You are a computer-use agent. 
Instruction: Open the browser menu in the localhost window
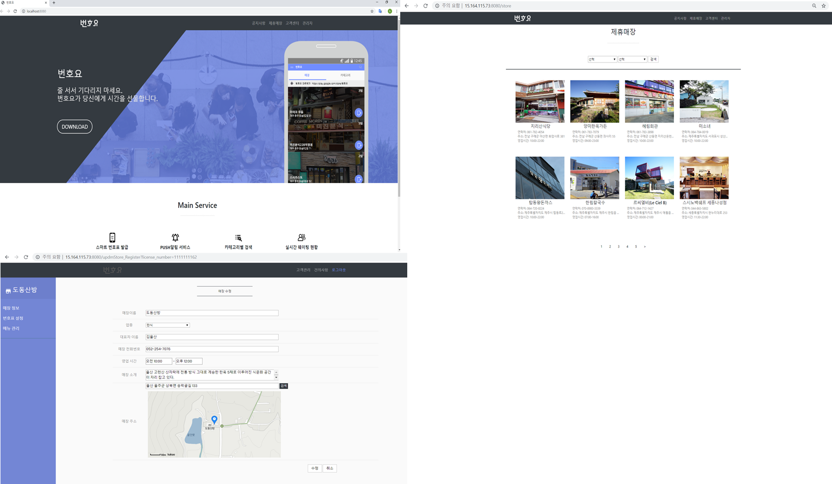click(x=397, y=11)
